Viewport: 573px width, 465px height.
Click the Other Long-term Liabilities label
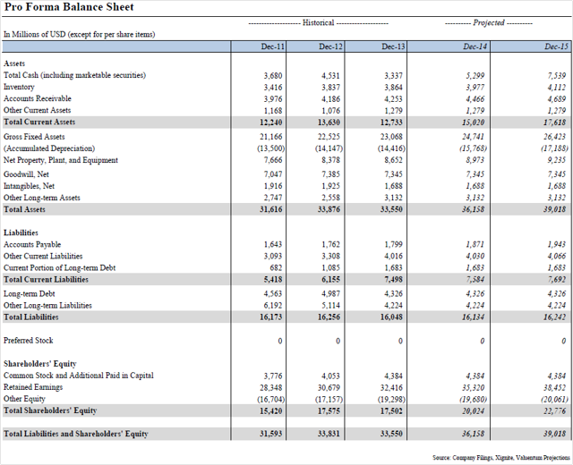coord(47,306)
